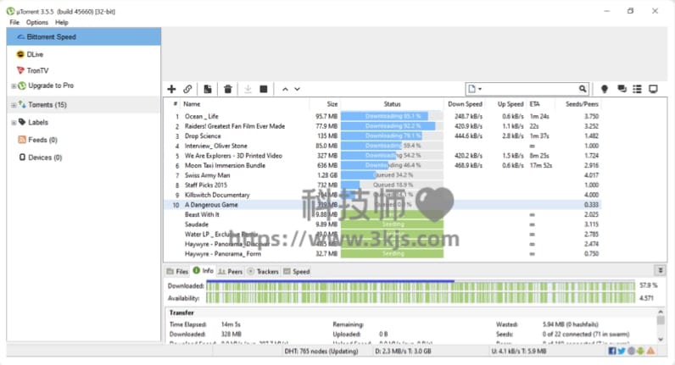The width and height of the screenshot is (675, 365).
Task: Click Facebook icon in status bar
Action: (611, 351)
